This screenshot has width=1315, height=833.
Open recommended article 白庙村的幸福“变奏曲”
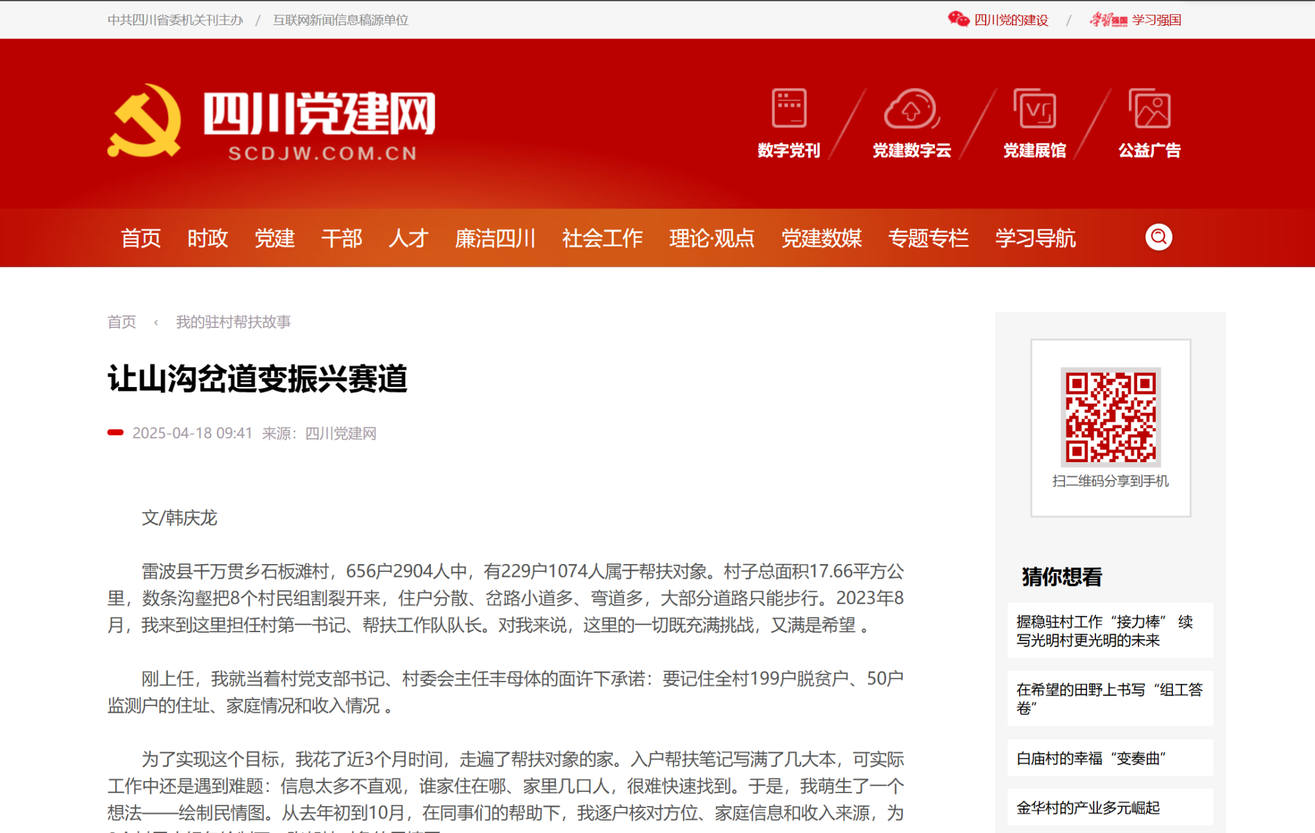1110,758
